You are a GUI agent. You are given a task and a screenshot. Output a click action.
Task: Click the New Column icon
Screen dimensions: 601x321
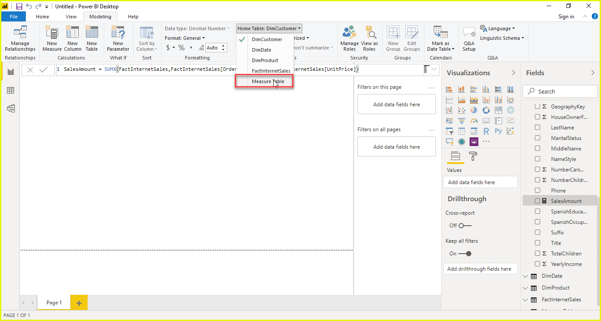[x=72, y=38]
